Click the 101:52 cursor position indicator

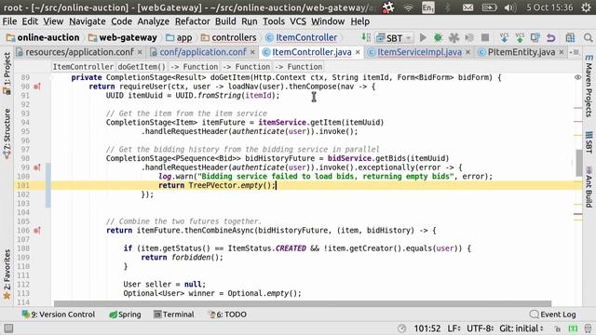coord(427,328)
